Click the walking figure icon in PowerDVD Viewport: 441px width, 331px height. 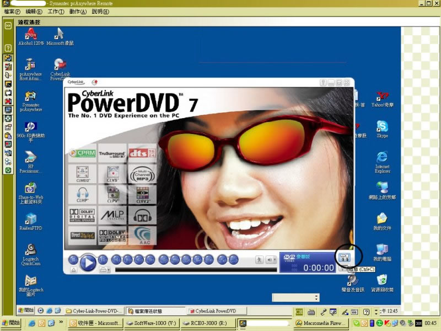coord(259,259)
